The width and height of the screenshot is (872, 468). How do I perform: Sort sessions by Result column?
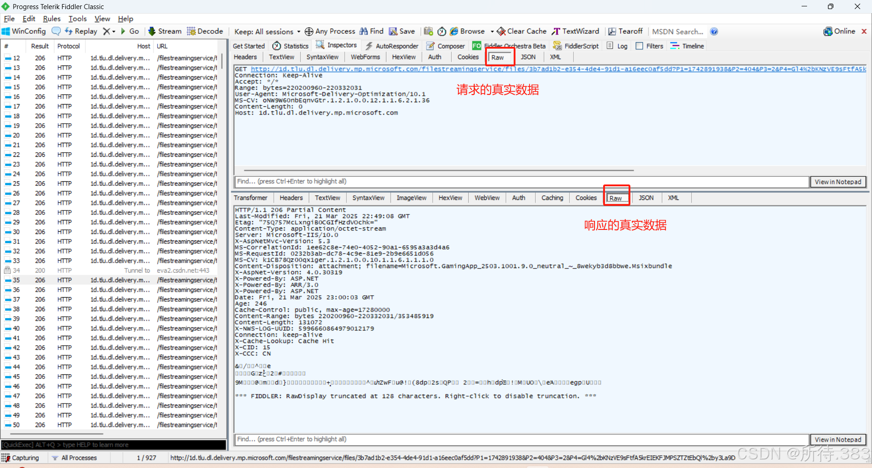click(x=40, y=46)
